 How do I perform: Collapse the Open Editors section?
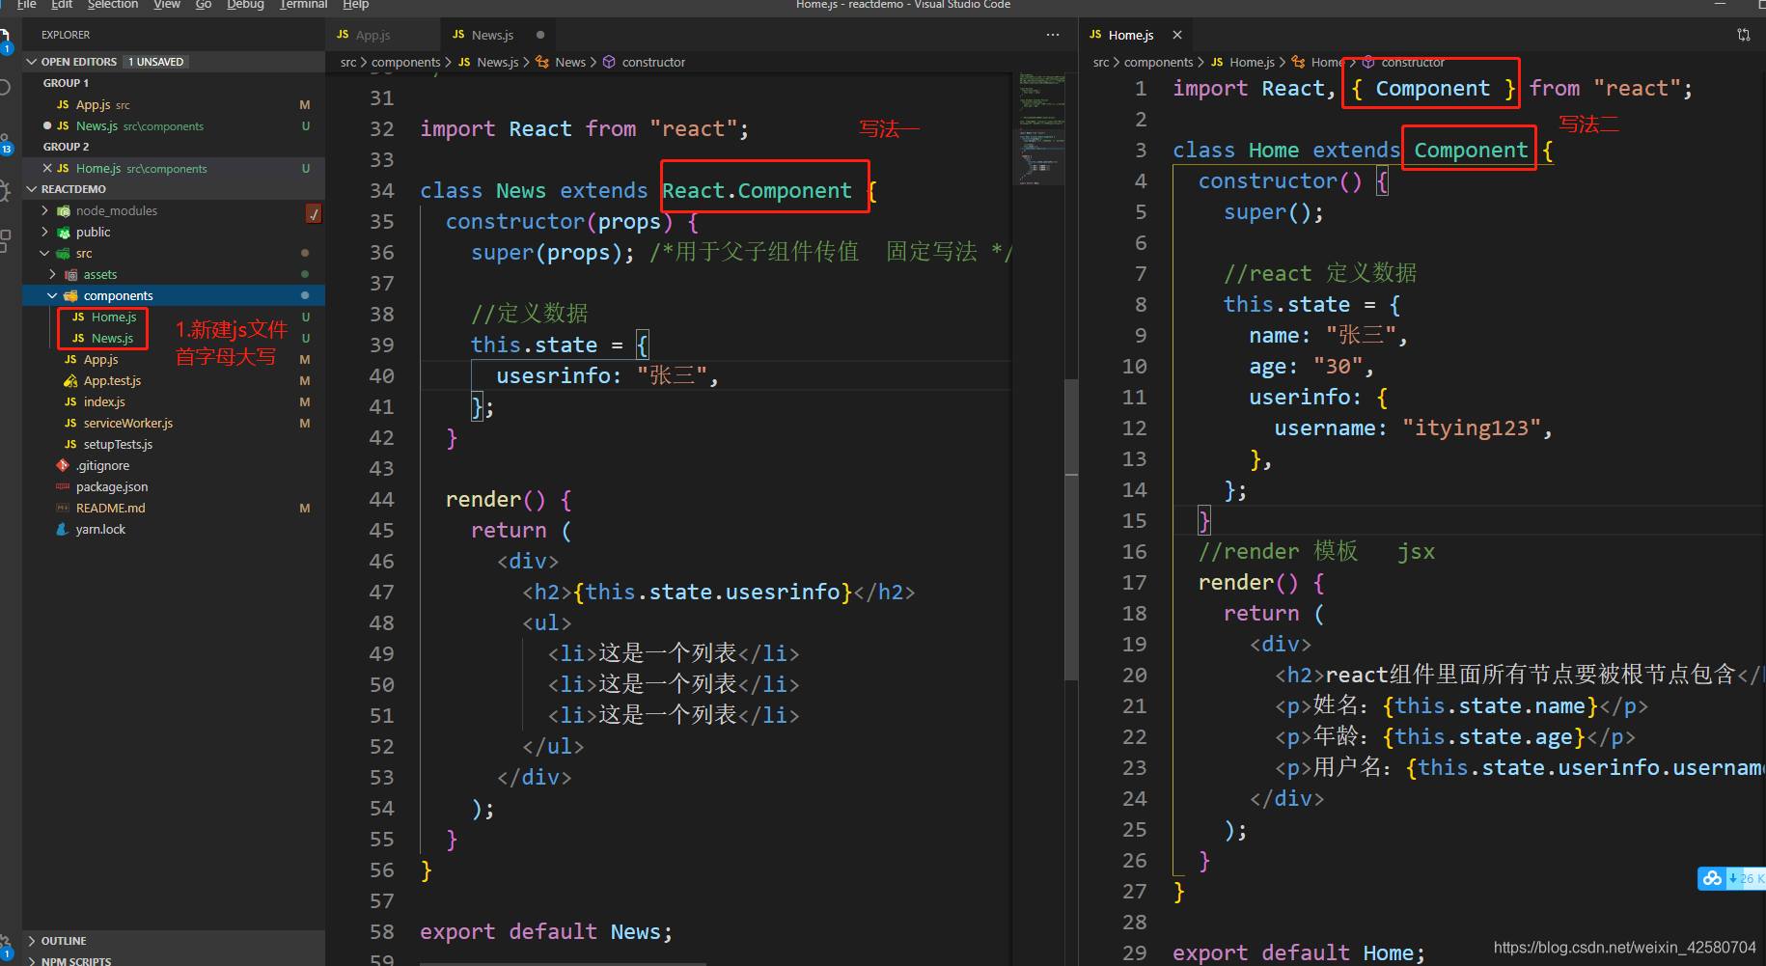click(32, 62)
